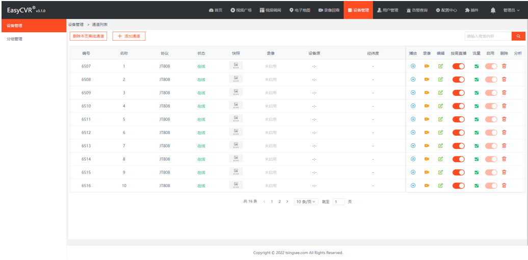Open 用户管理 in top navigation

click(387, 10)
